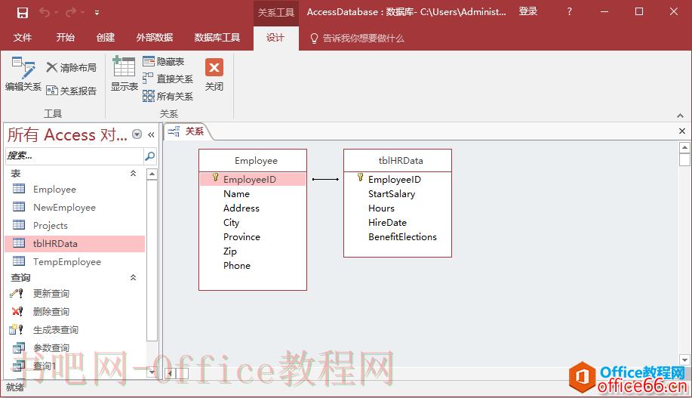Select EmployeeID field in Employee table box
The height and width of the screenshot is (398, 692).
253,179
